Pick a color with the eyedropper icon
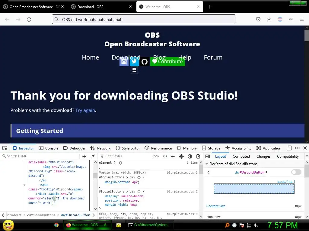 93,156
